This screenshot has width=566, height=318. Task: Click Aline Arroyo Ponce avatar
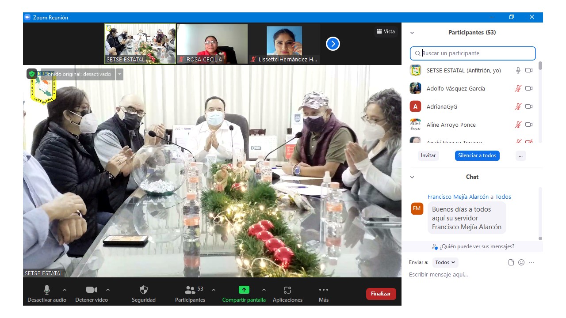coord(415,125)
